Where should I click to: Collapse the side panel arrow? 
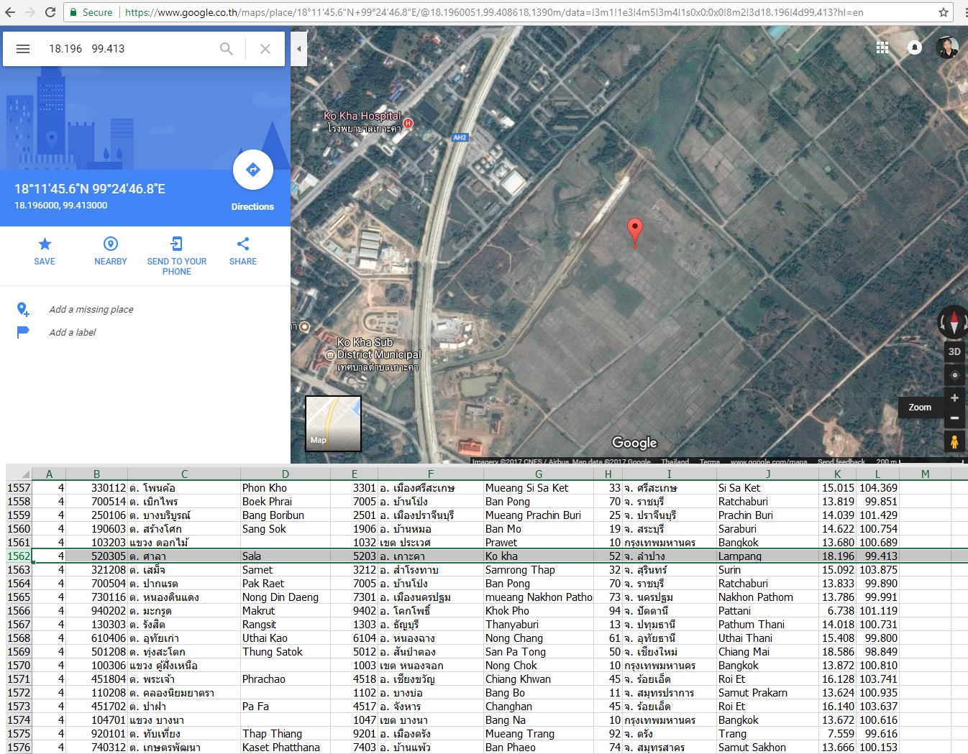[299, 50]
